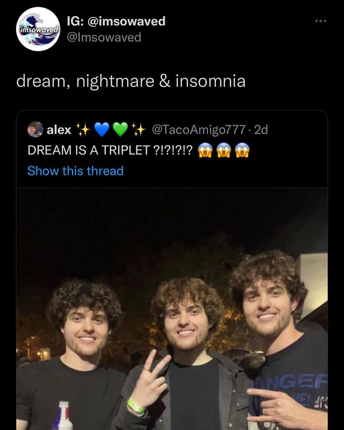Click the "2d" timestamp of quoted tweet

[261, 130]
